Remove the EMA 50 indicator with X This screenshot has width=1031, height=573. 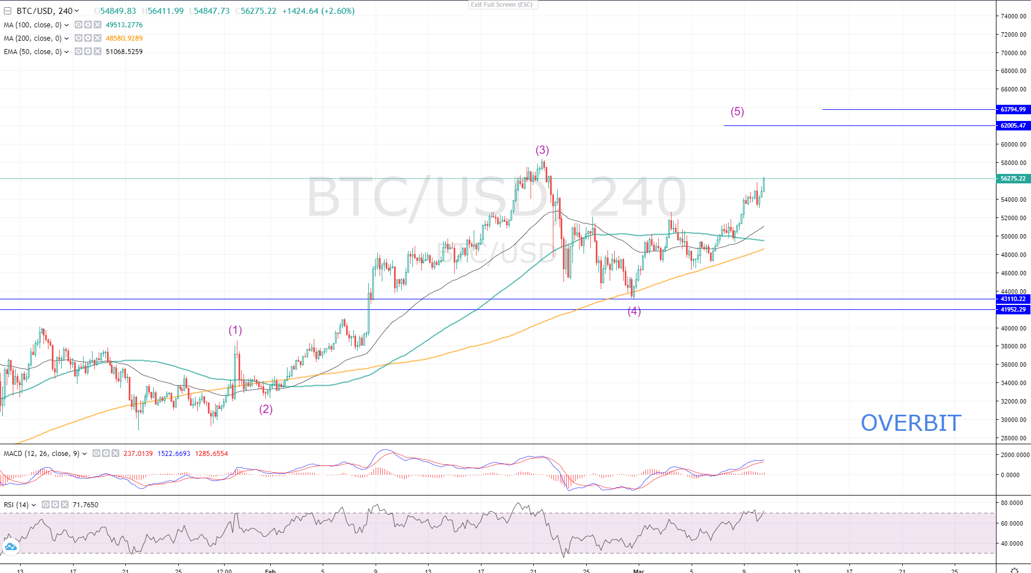pos(98,52)
